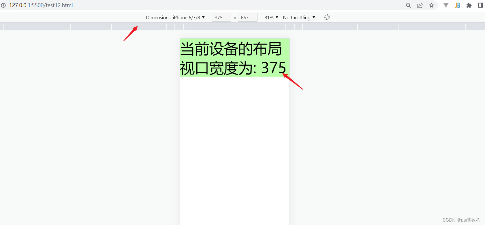Bookmark this page with the star icon
This screenshot has height=225, width=485.
(x=431, y=5)
